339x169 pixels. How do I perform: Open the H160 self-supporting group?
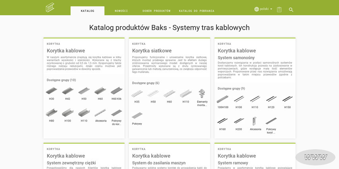pos(222,124)
